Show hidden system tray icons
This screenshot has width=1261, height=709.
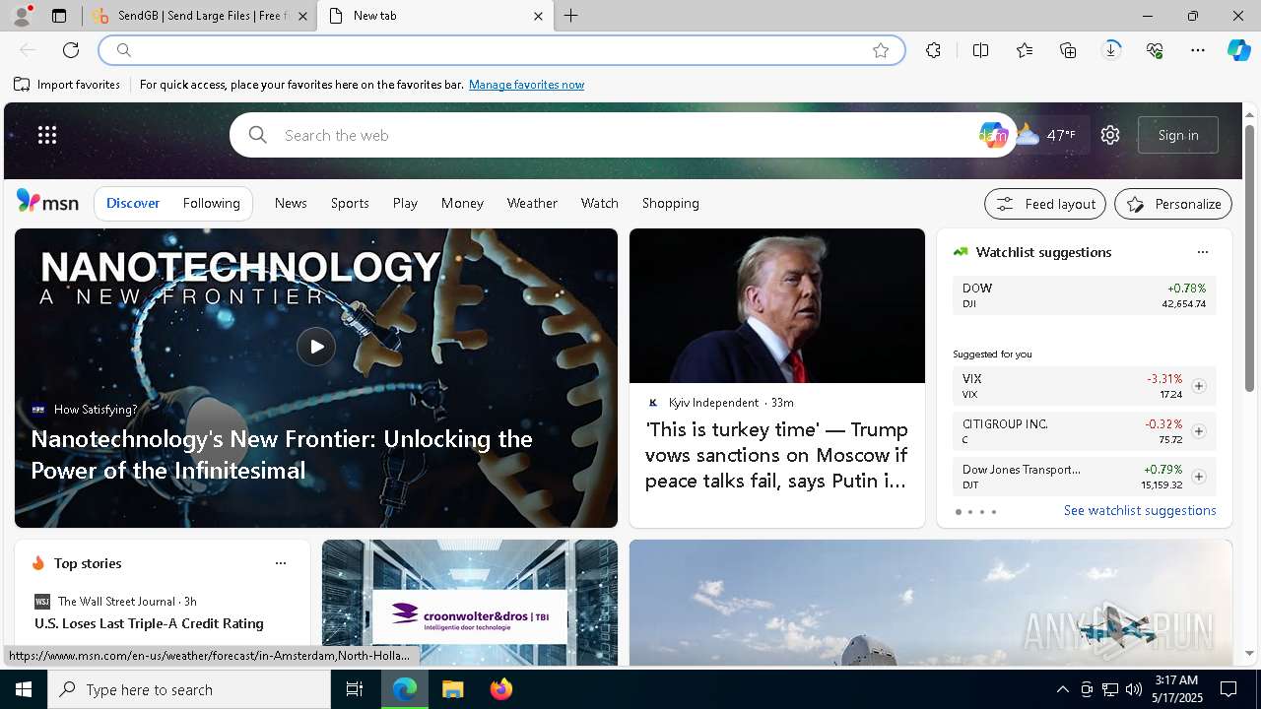(x=1062, y=689)
